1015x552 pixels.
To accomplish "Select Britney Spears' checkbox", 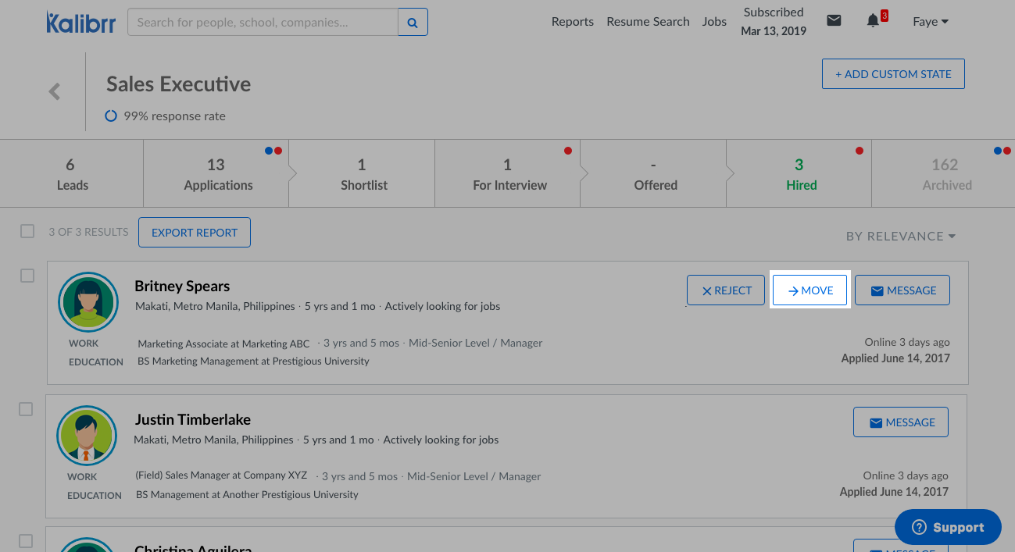I will pos(27,276).
